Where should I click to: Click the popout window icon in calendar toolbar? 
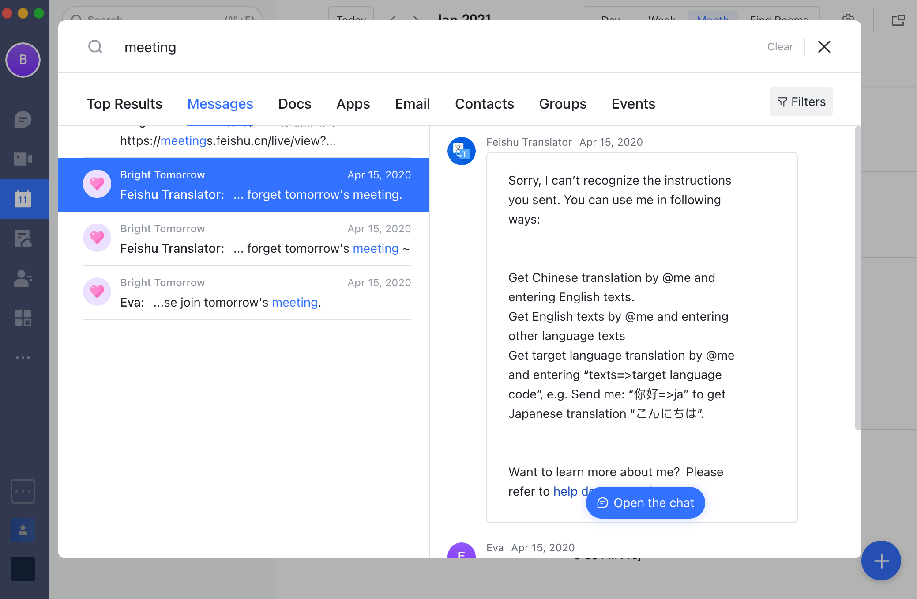point(898,20)
